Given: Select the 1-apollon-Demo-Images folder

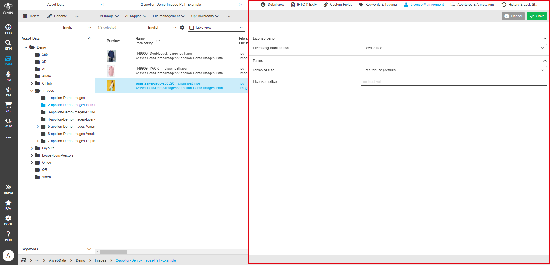Looking at the screenshot, I should 66,98.
